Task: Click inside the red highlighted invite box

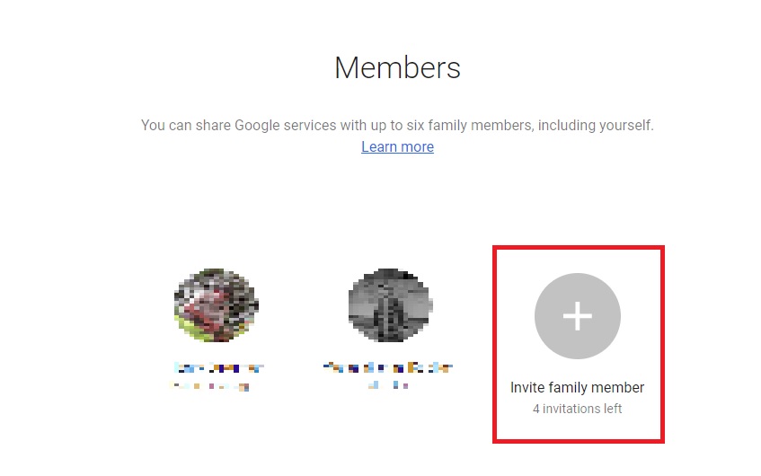Action: click(578, 344)
